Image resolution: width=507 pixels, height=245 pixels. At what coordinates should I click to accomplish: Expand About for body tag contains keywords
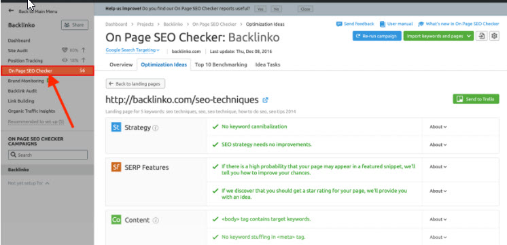coord(438,219)
